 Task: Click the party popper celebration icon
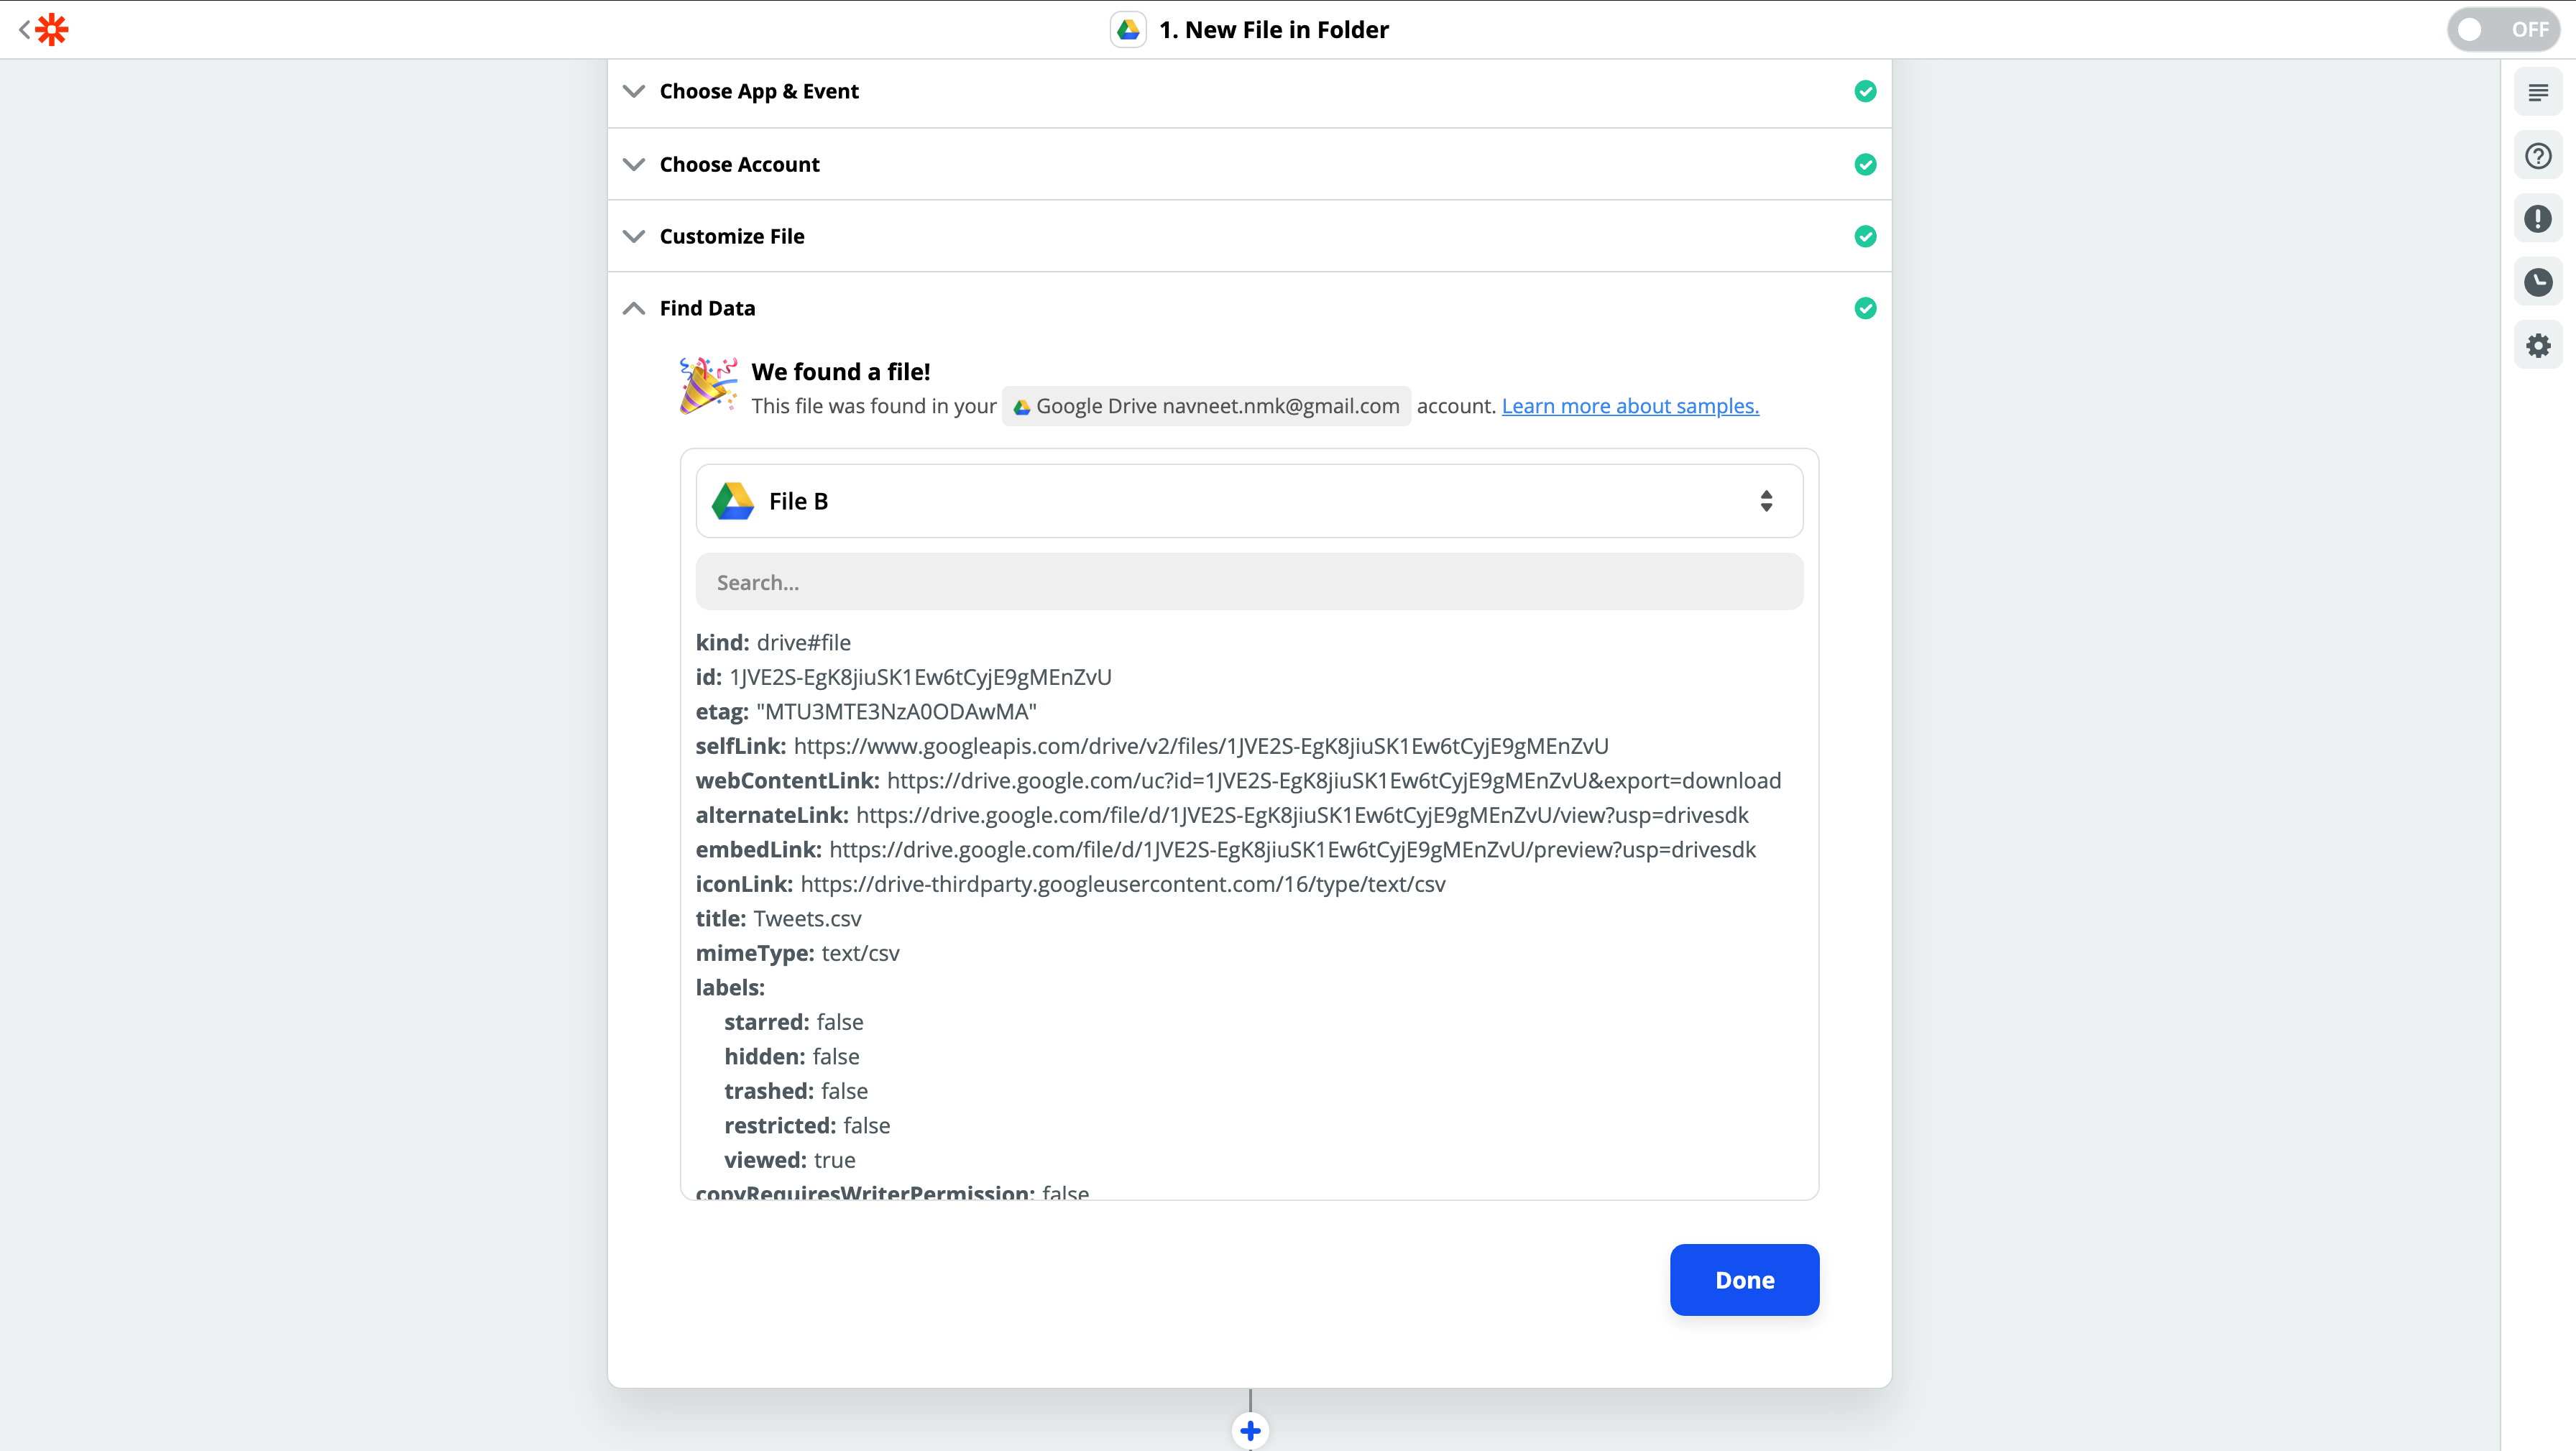coord(708,385)
